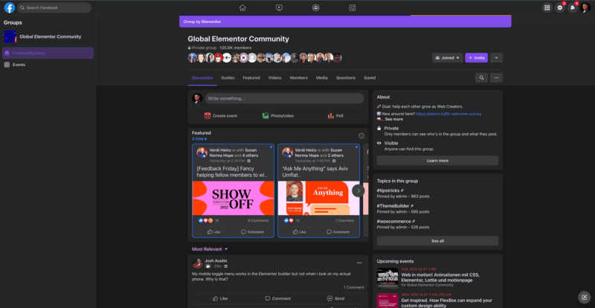This screenshot has height=308, width=595.
Task: Open the Show Off competition image
Action: click(x=233, y=198)
